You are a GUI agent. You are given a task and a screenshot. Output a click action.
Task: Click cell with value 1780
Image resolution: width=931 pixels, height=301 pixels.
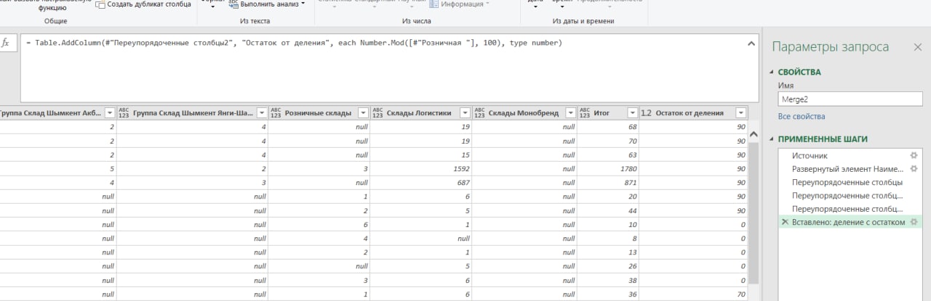(x=608, y=169)
